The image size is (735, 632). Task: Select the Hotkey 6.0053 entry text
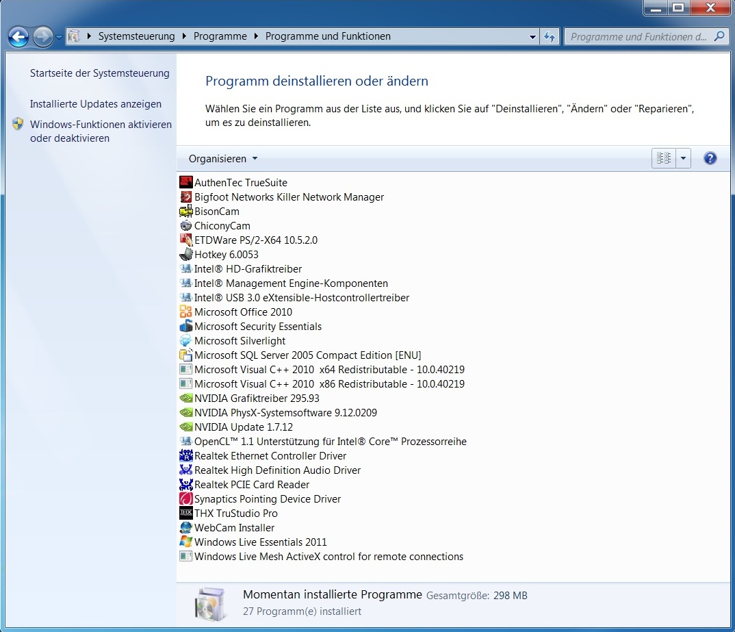tap(227, 255)
